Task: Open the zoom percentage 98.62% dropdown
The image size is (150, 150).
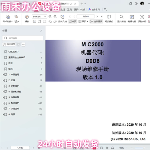Action: [45, 16]
